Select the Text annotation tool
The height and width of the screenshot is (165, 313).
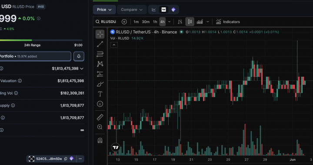(x=100, y=94)
